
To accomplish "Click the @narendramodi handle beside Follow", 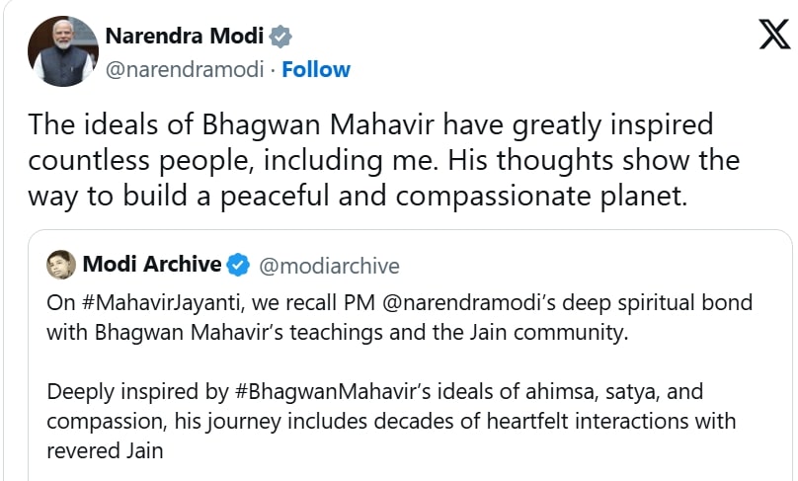I will (187, 69).
